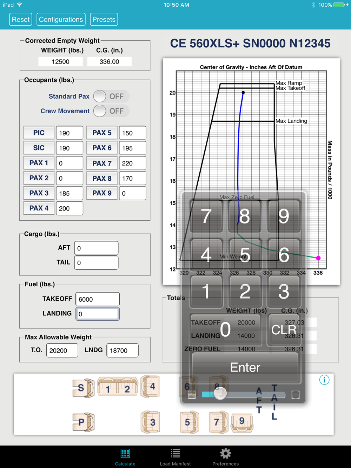351x468 pixels.
Task: Edit the SIC weight field
Action: coord(69,148)
